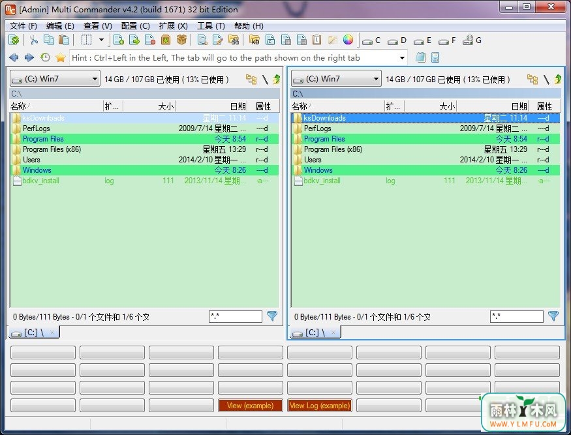Select Users folder in right panel
The width and height of the screenshot is (571, 435).
click(425, 160)
